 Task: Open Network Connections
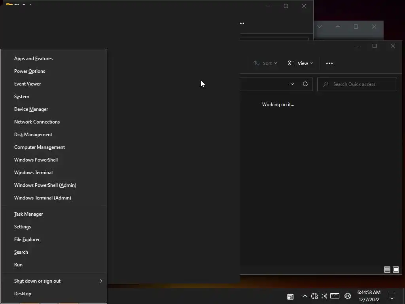[54, 122]
